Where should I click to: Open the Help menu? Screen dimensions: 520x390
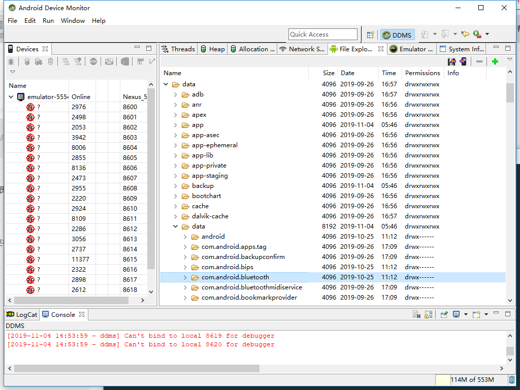coord(99,20)
